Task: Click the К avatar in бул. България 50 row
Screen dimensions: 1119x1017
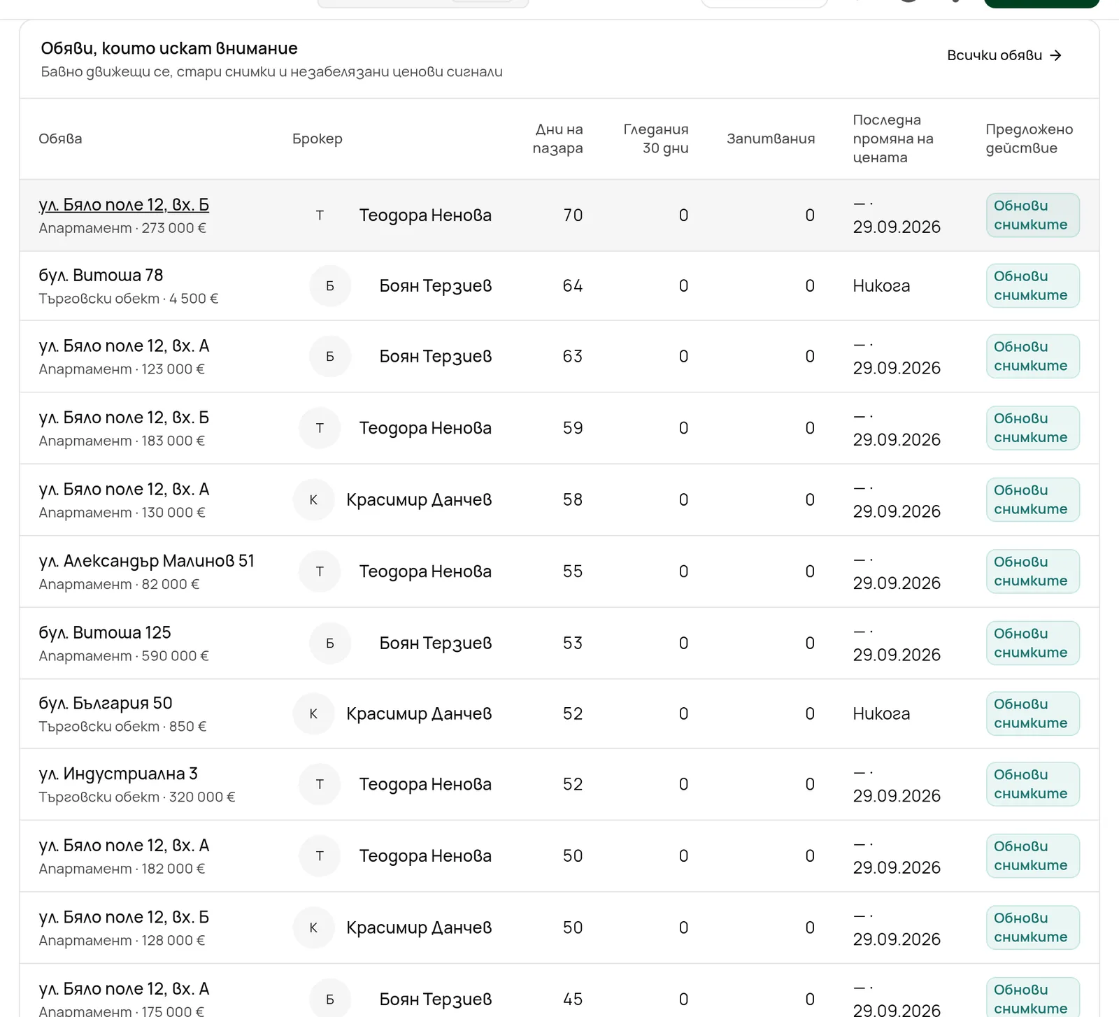Action: tap(313, 714)
